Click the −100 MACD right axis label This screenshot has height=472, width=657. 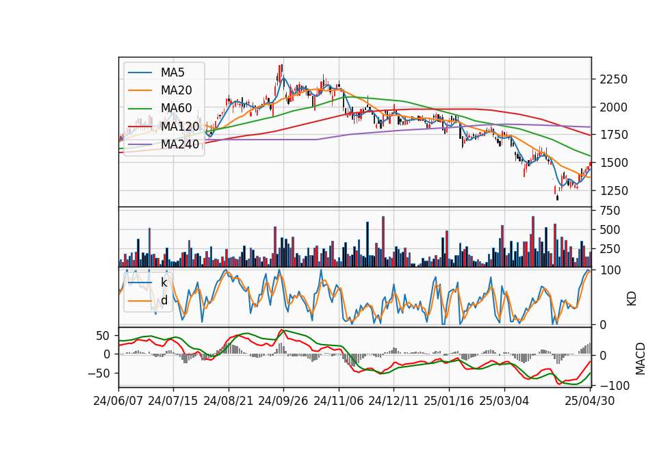tap(615, 386)
